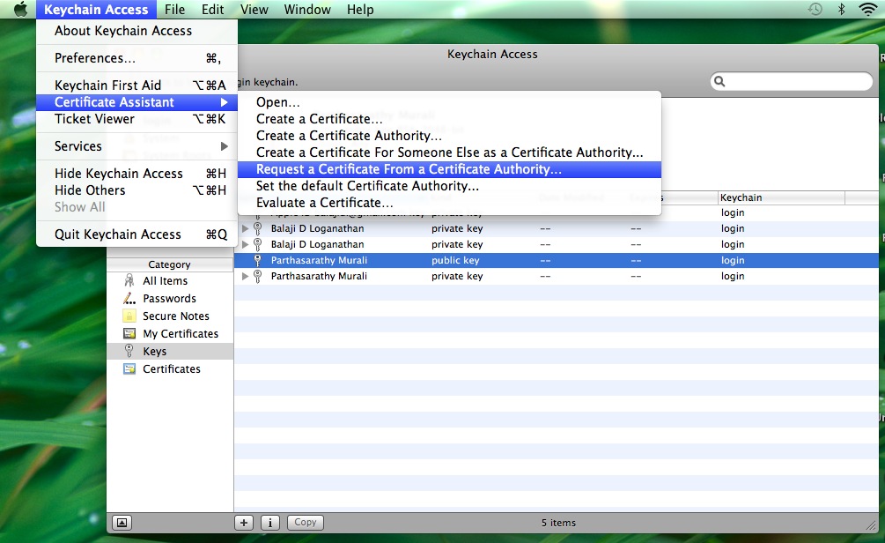885x543 pixels.
Task: Select the Certificates category icon
Action: (x=129, y=368)
